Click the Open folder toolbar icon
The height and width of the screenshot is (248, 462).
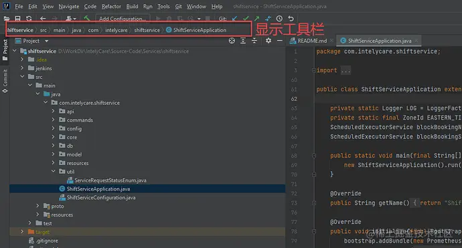click(x=7, y=19)
